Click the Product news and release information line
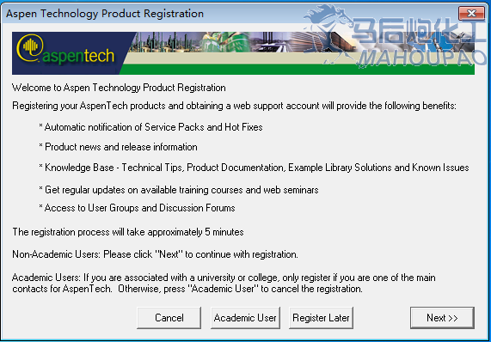Viewport: 491px width, 342px height. [x=118, y=147]
